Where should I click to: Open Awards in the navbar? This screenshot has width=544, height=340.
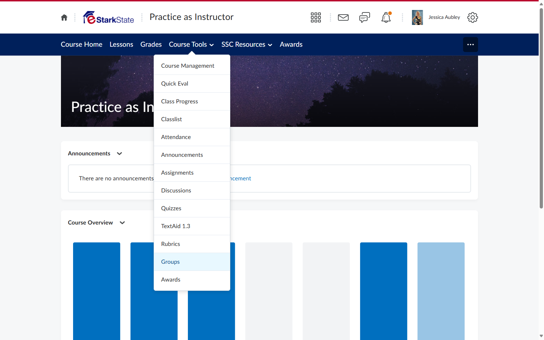coord(291,45)
